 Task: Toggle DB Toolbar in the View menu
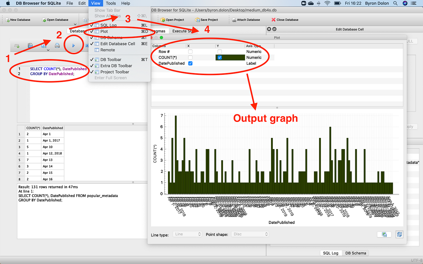tap(119, 60)
